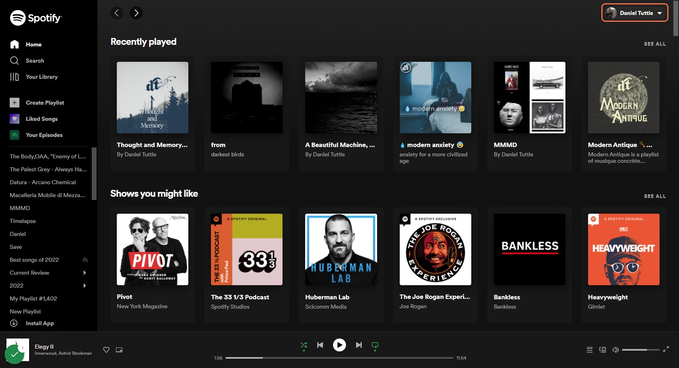
Task: Expand the 2022 playlist folder
Action: 85,286
